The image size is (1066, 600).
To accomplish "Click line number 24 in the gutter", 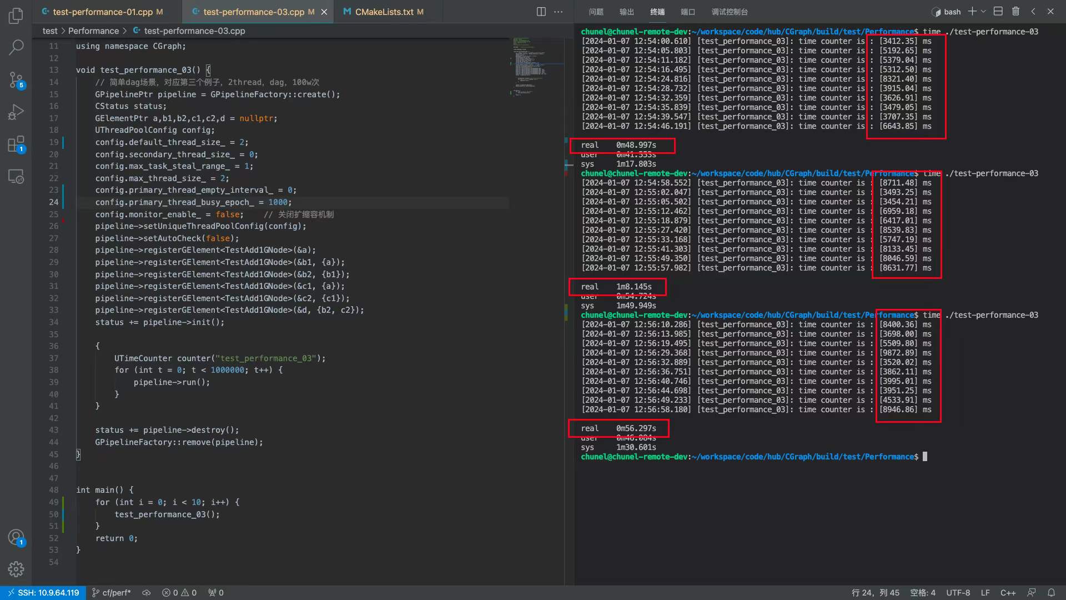I will (53, 202).
